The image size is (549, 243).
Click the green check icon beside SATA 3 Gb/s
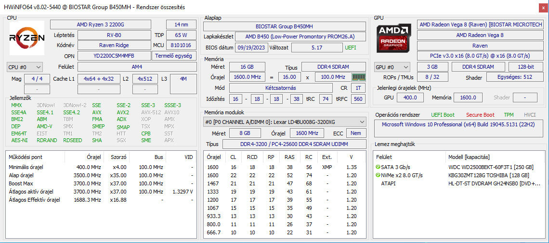(378, 167)
